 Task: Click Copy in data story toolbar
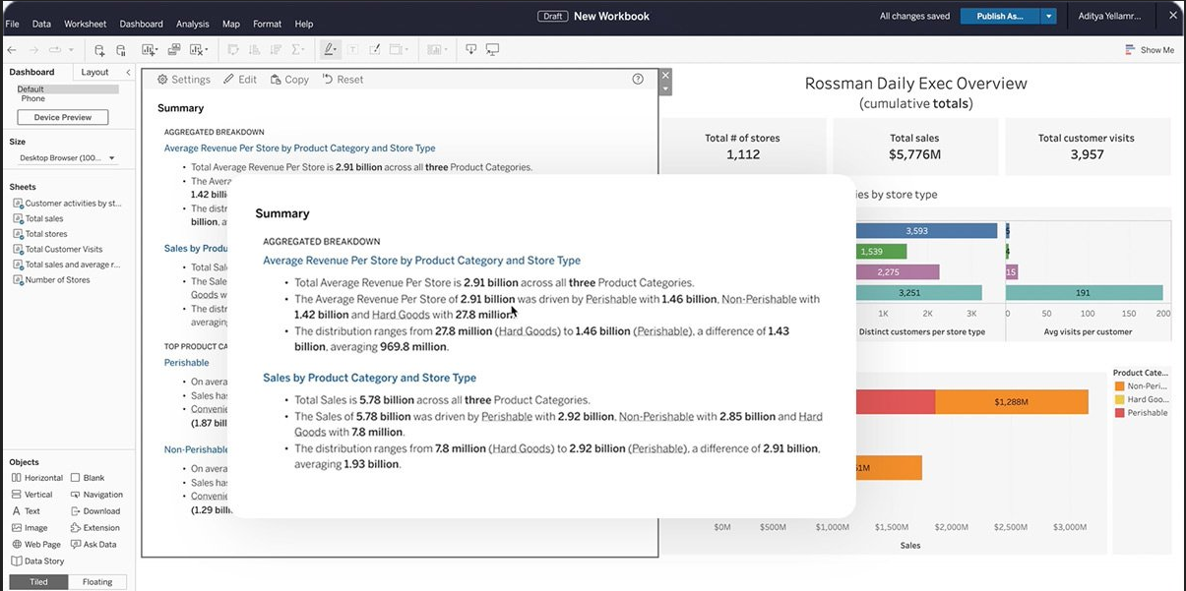[289, 80]
